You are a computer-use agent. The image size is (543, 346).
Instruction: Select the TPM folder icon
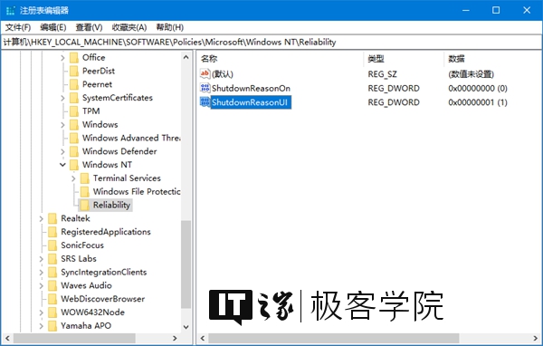[74, 111]
